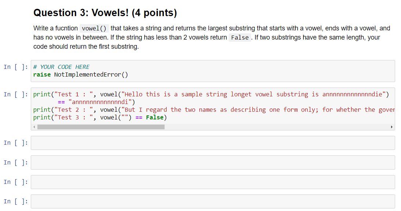Select the Question 3: Vowels! heading cell

[105, 12]
